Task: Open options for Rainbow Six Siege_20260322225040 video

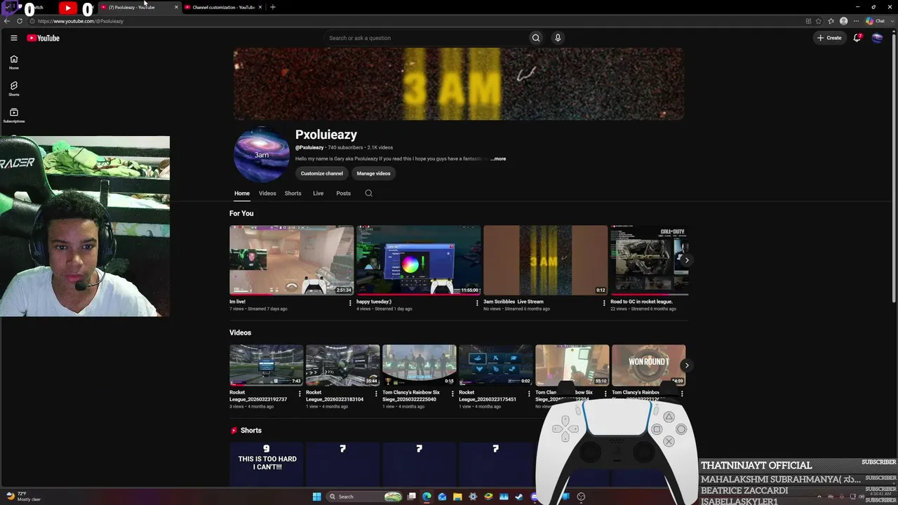Action: click(453, 393)
